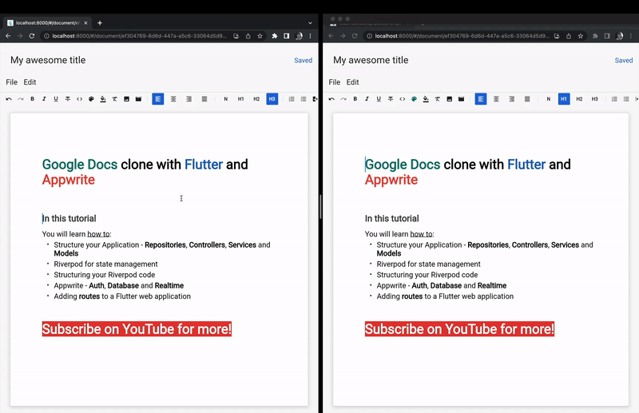
Task: Click numbered list icon in right window
Action: tap(614, 99)
